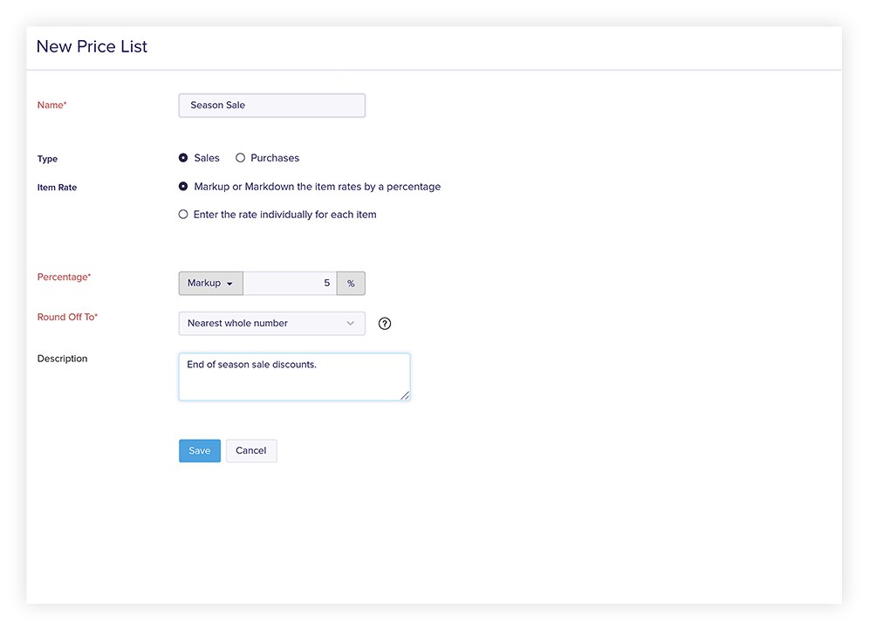Click the New Price List heading
This screenshot has height=630, width=869.
pos(92,46)
